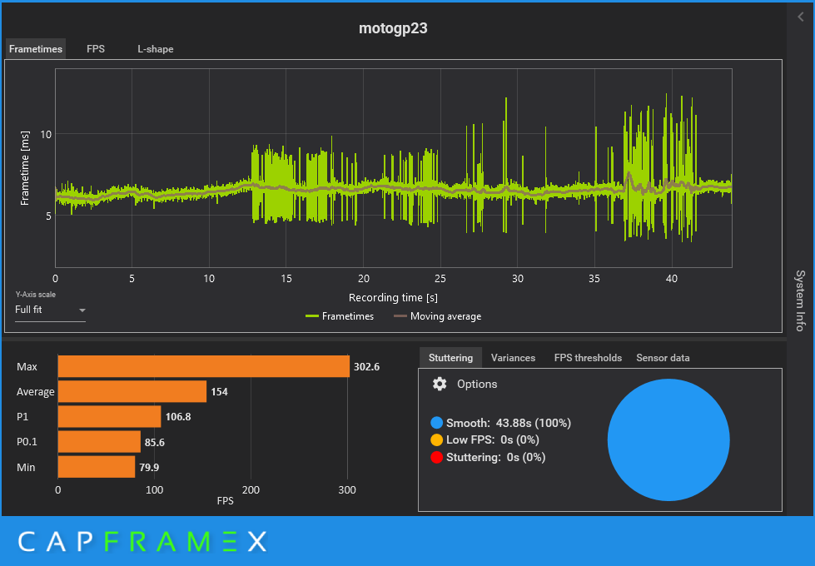The width and height of the screenshot is (815, 566).
Task: Click the Low FPS: 0s (0%) text
Action: (492, 439)
